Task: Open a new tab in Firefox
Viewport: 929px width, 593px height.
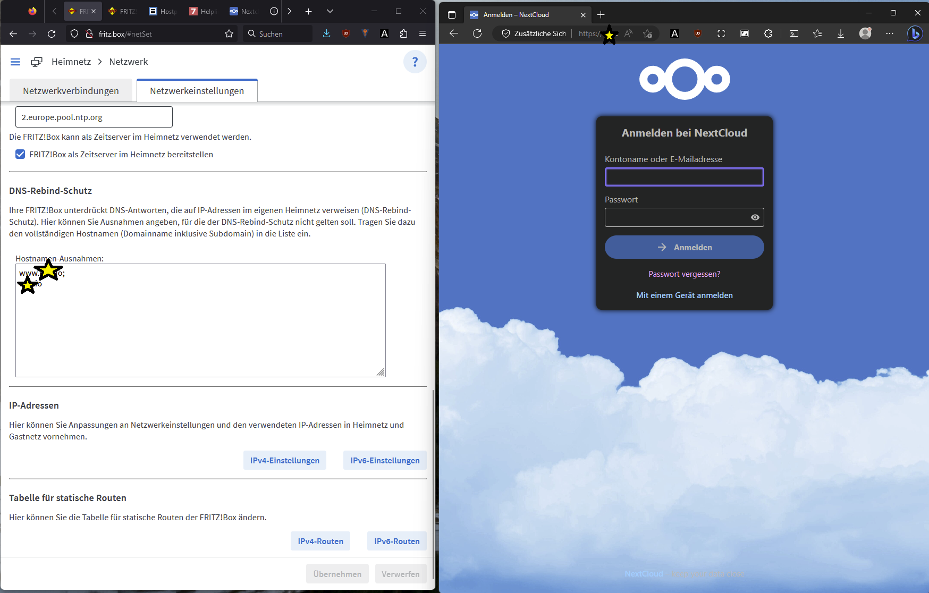Action: 309,11
